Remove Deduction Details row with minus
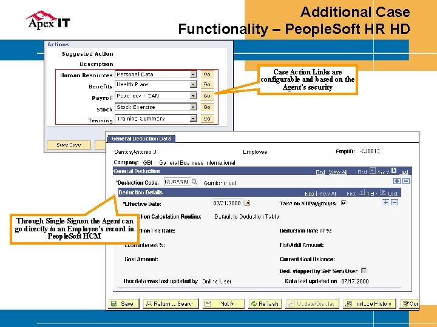Screen dimensions: 437x327 pyautogui.click(x=395, y=202)
